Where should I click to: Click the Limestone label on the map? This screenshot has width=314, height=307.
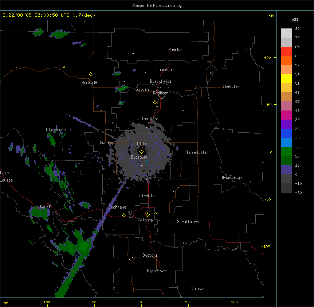point(56,130)
